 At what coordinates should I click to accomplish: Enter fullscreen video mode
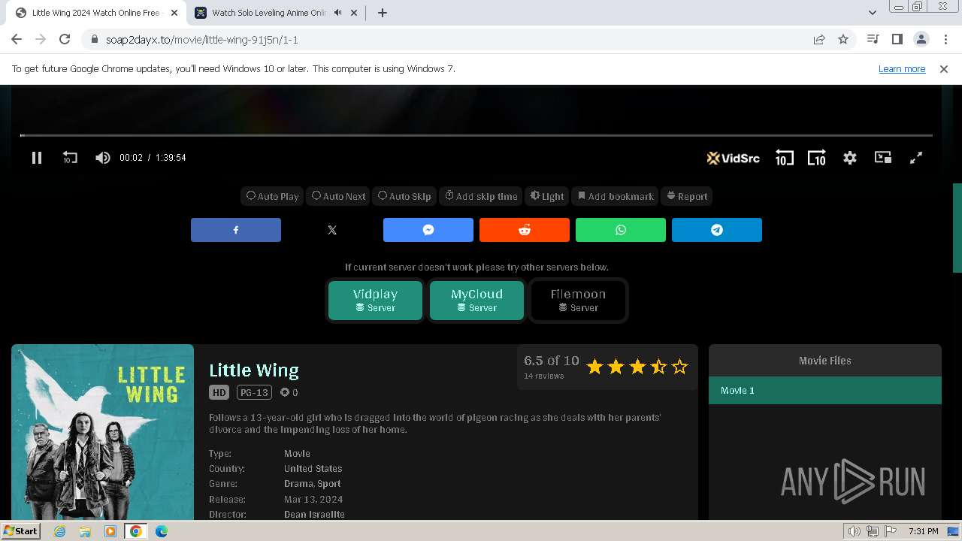[x=916, y=158]
